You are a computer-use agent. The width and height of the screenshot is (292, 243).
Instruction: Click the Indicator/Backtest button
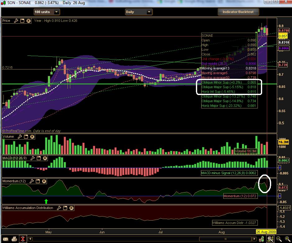click(x=238, y=12)
